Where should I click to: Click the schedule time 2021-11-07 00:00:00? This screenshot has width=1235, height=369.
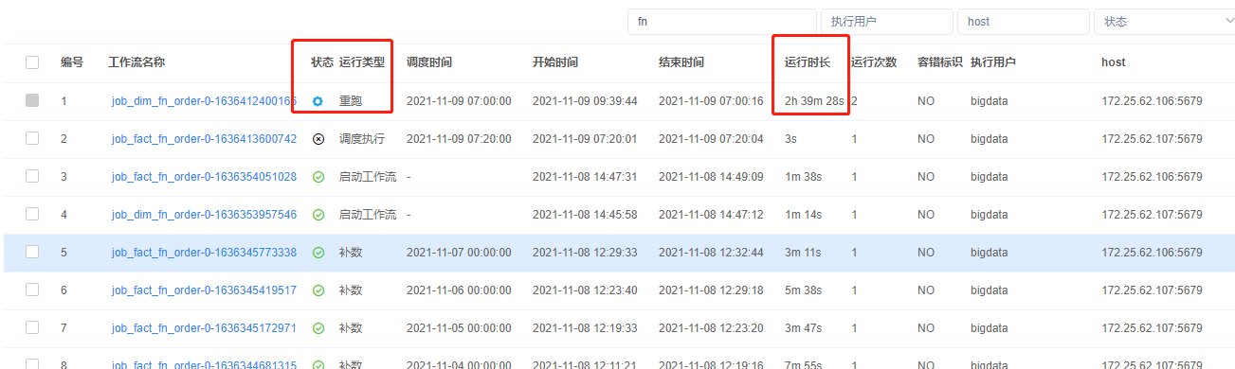pos(459,253)
